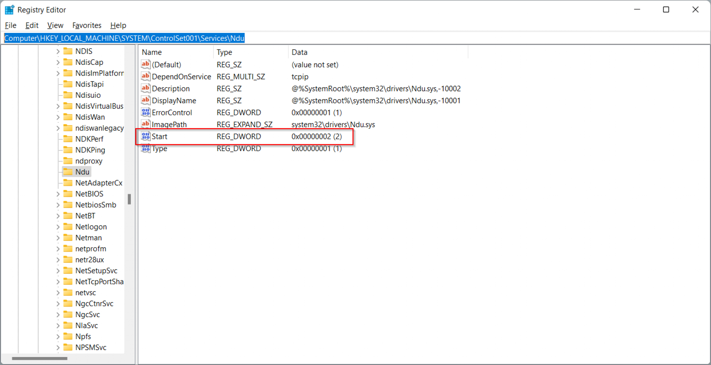711x365 pixels.
Task: Open the Favorites menu
Action: [86, 25]
